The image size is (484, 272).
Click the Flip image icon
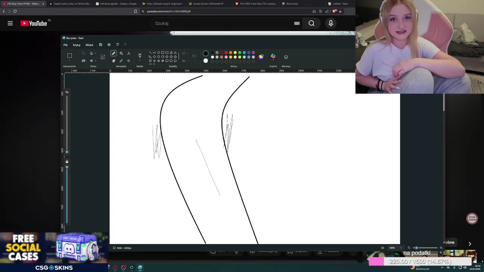pos(91,61)
